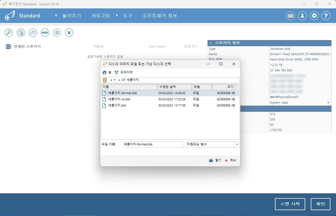Select the file 세콤이지.dsk

(x=170, y=105)
